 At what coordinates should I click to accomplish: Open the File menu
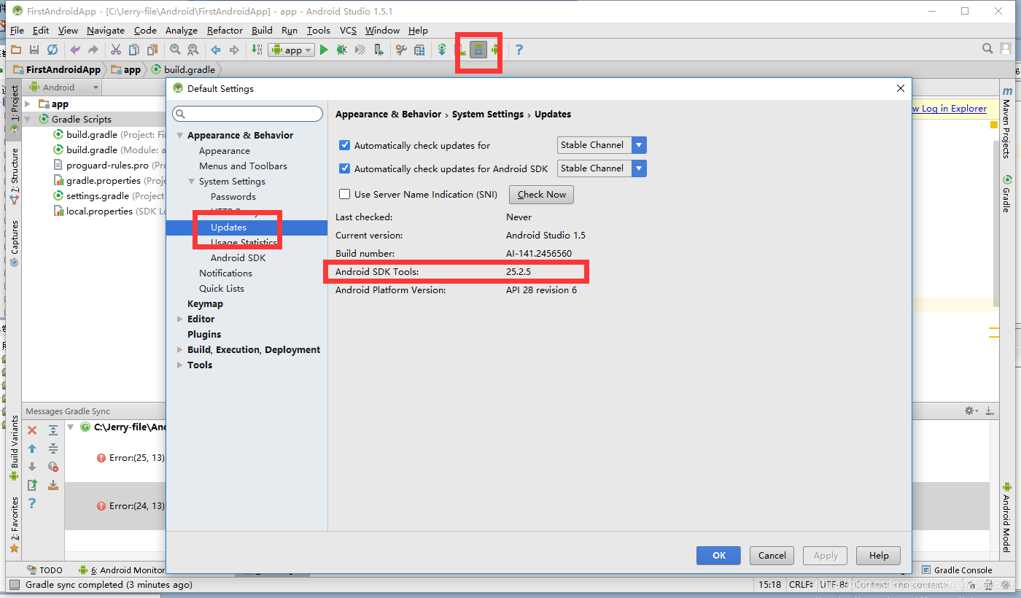click(17, 31)
